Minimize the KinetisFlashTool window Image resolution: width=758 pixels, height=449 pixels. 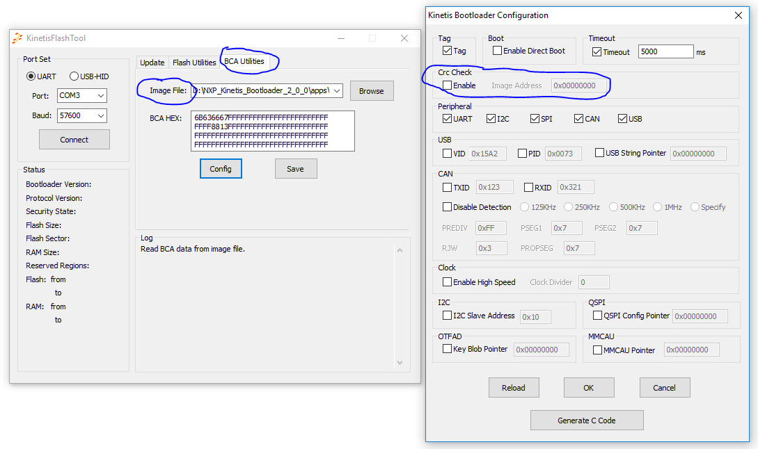[x=341, y=38]
